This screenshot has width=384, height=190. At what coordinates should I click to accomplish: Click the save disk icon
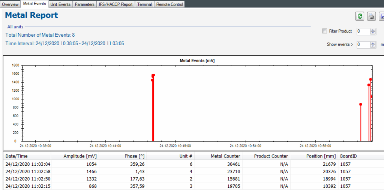point(381,16)
